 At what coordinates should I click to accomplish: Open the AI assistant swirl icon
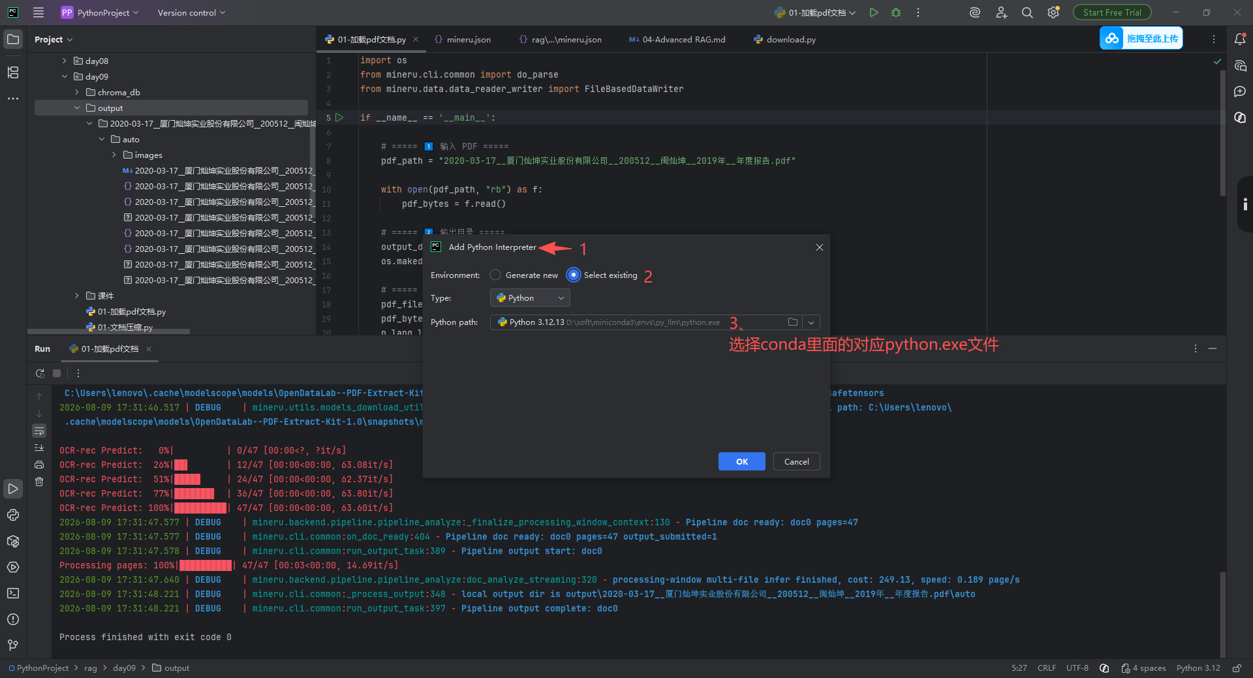click(x=975, y=12)
